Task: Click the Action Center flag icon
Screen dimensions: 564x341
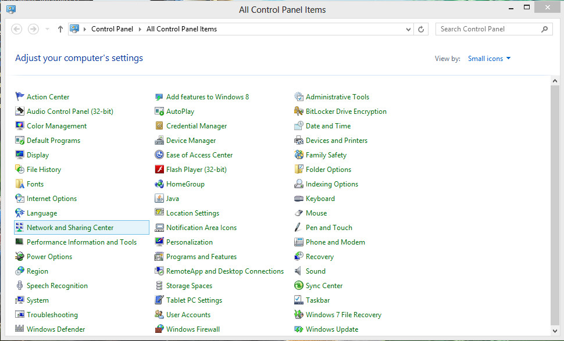Action: pyautogui.click(x=20, y=97)
